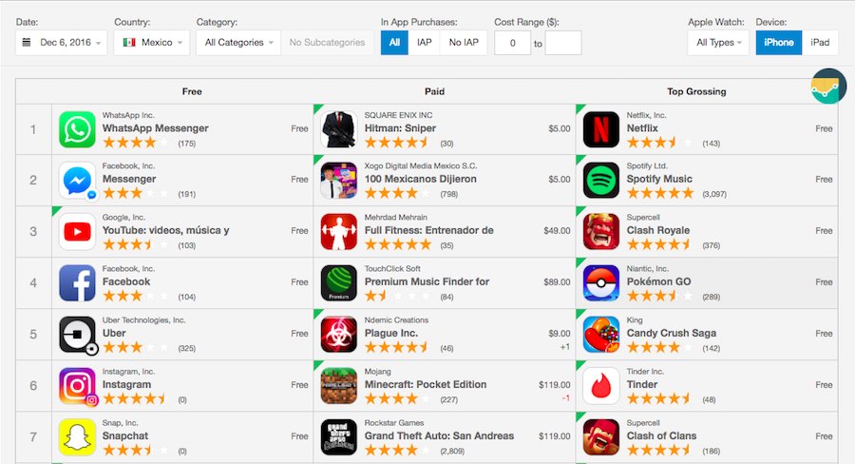Expand the Mexico country dropdown
The height and width of the screenshot is (464, 855).
(152, 43)
